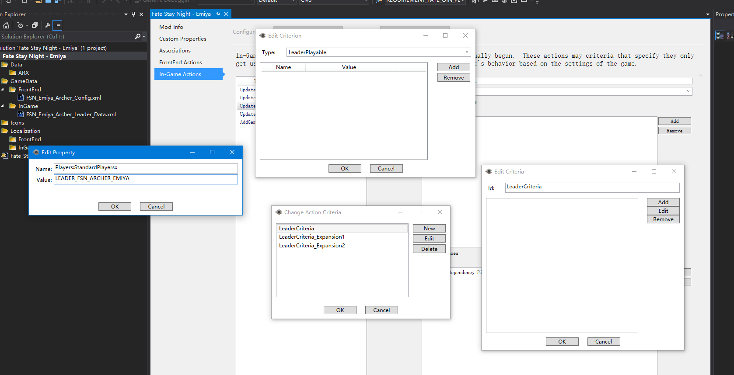Click the Value field in Edit Property
The image size is (734, 375).
pyautogui.click(x=146, y=179)
